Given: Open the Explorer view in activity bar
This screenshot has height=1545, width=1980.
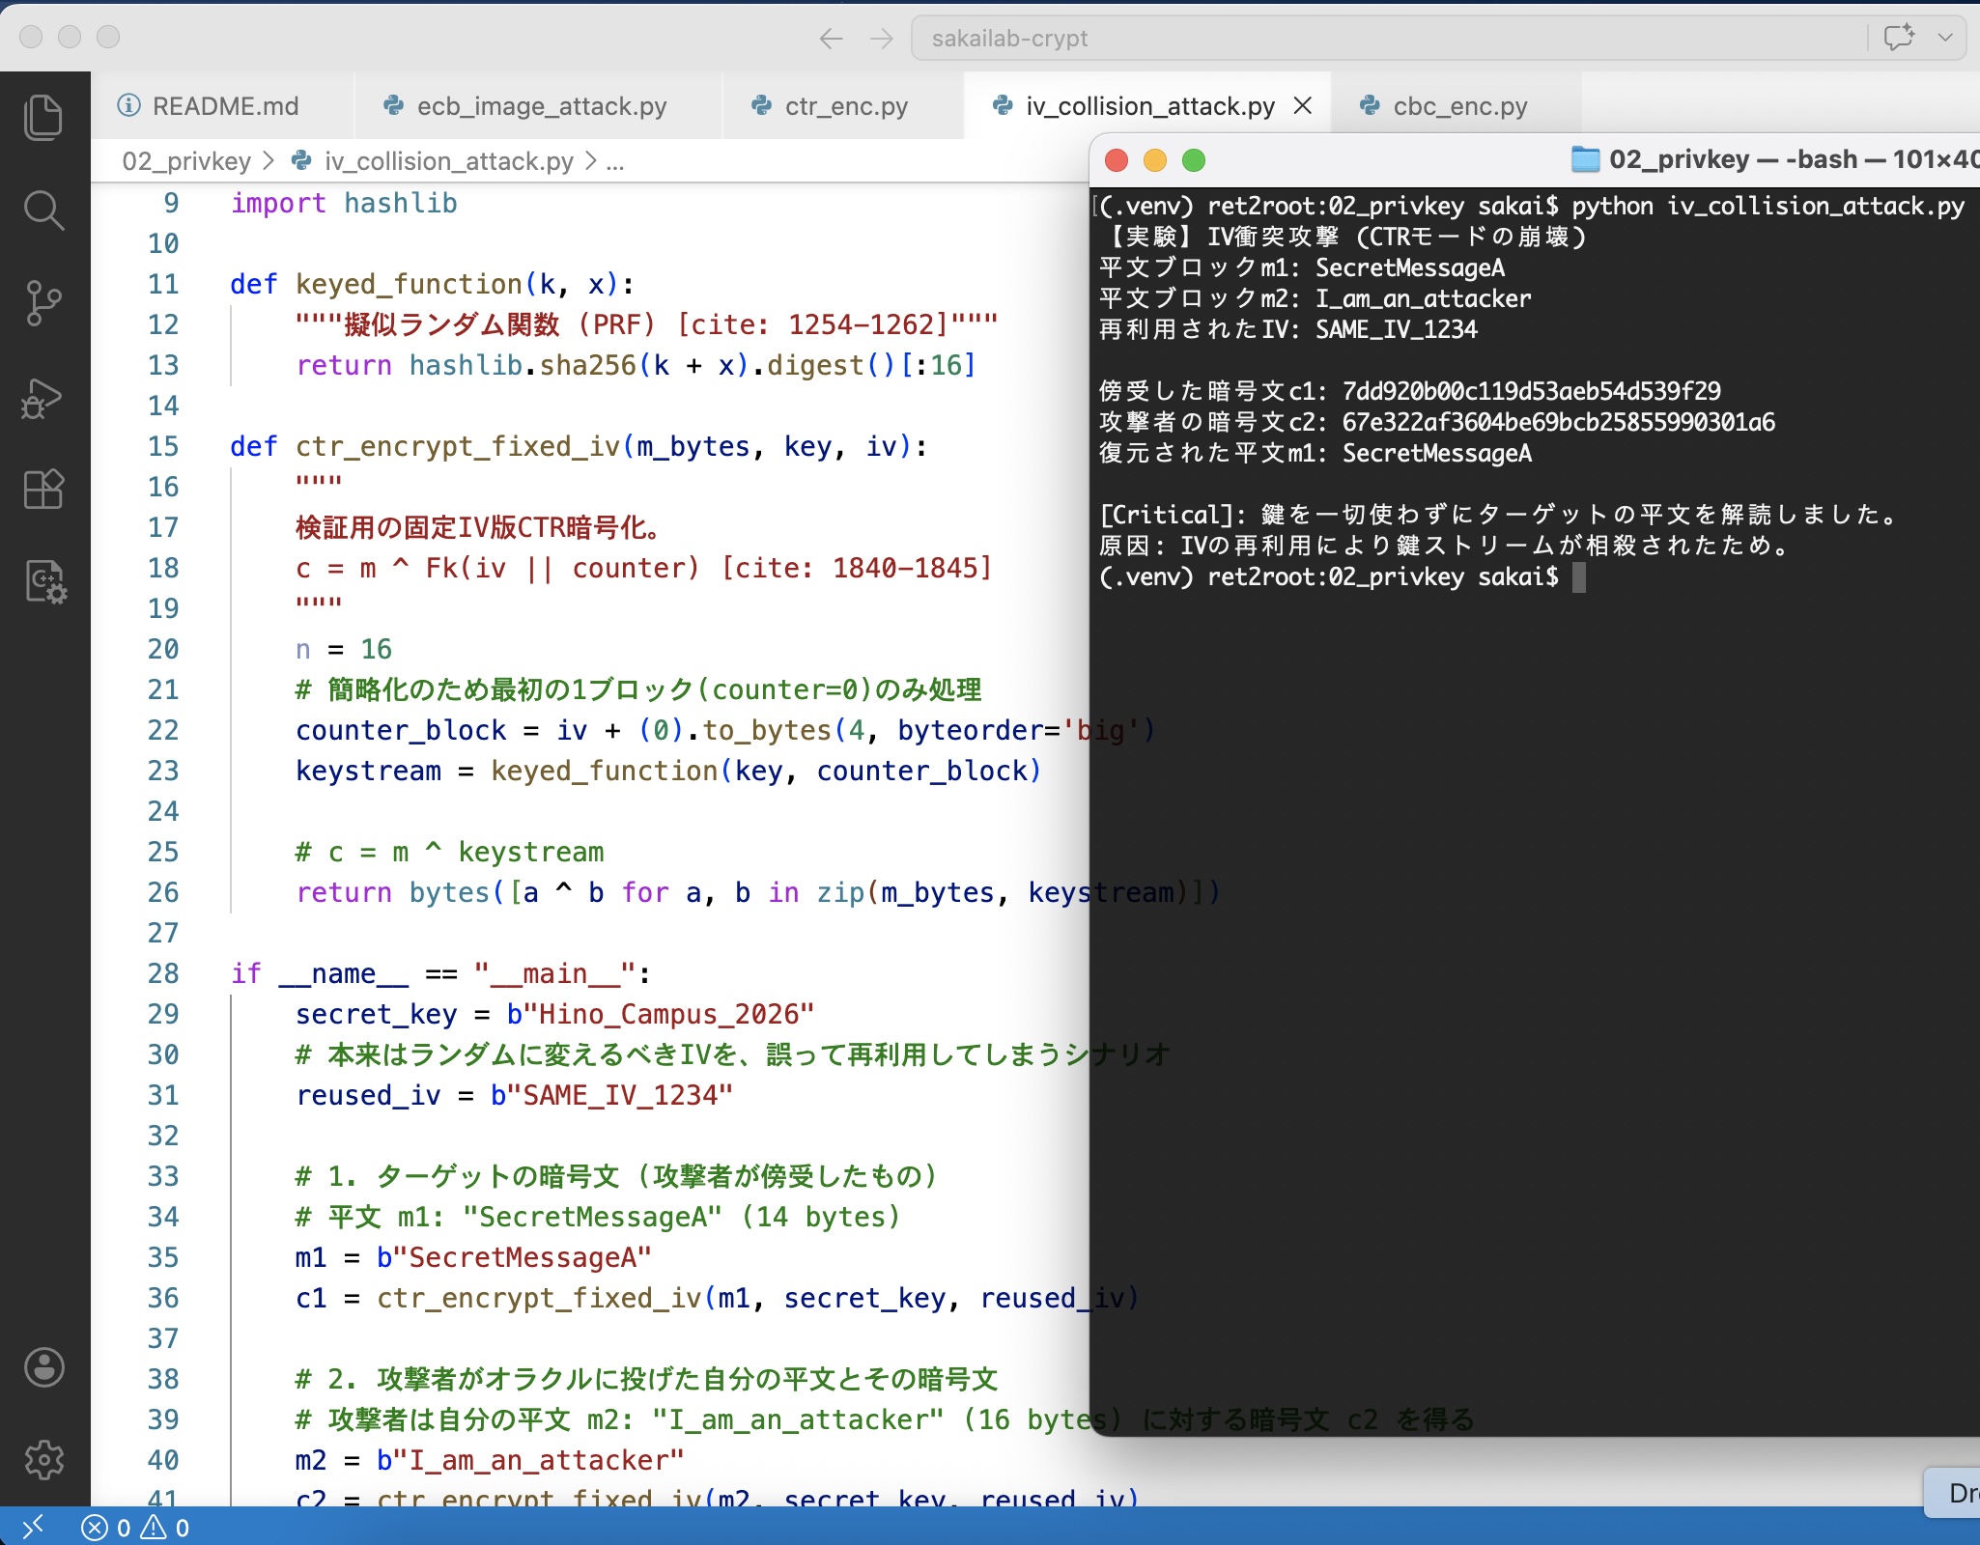Looking at the screenshot, I should [x=43, y=118].
